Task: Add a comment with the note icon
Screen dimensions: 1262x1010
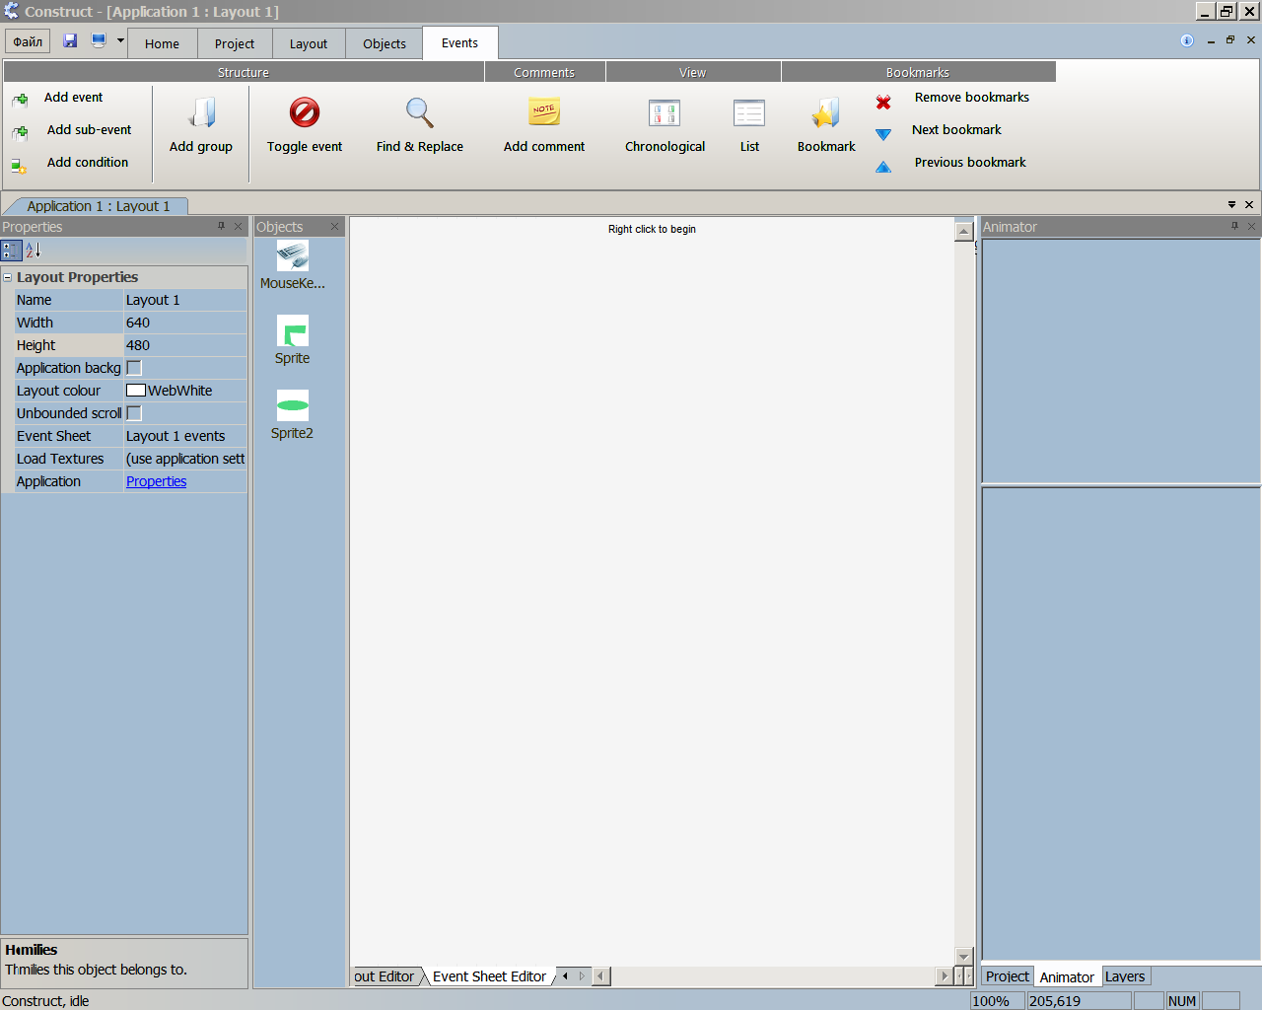Action: click(544, 112)
